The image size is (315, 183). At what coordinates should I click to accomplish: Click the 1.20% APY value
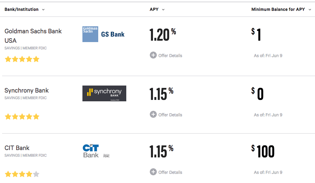point(163,35)
